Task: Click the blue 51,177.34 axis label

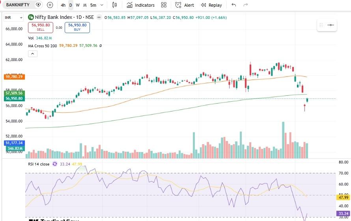Action: 14,143
